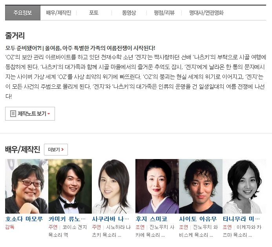Follow the 호소다 마모루 name link
The height and width of the screenshot is (247, 272).
(24, 219)
